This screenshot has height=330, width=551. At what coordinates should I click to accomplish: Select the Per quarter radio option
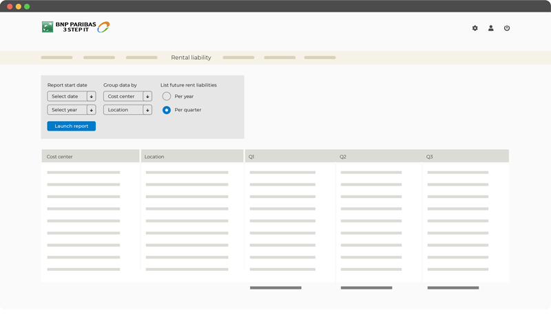point(167,110)
